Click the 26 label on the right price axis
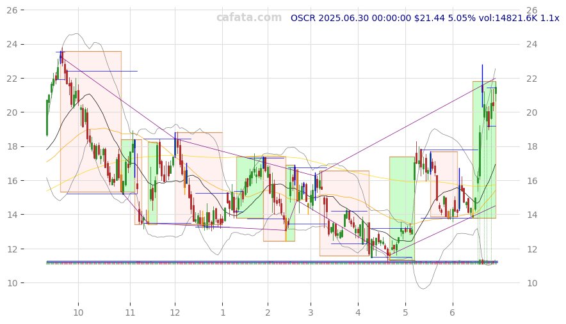The height and width of the screenshot is (324, 566). coord(531,10)
